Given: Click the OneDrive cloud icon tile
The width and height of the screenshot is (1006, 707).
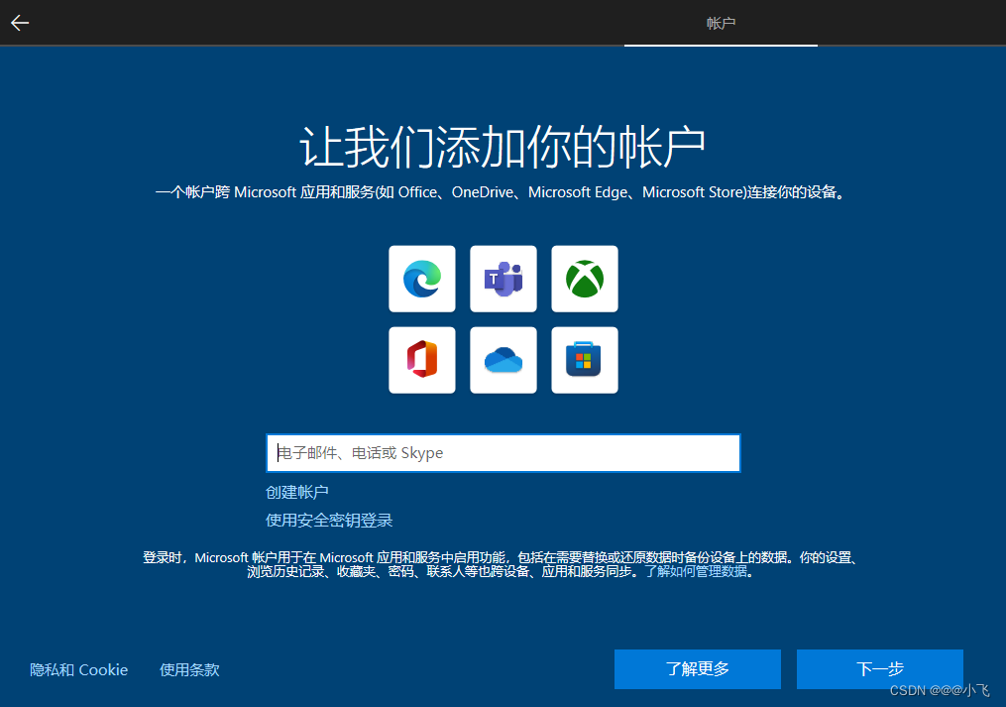Looking at the screenshot, I should pos(503,360).
